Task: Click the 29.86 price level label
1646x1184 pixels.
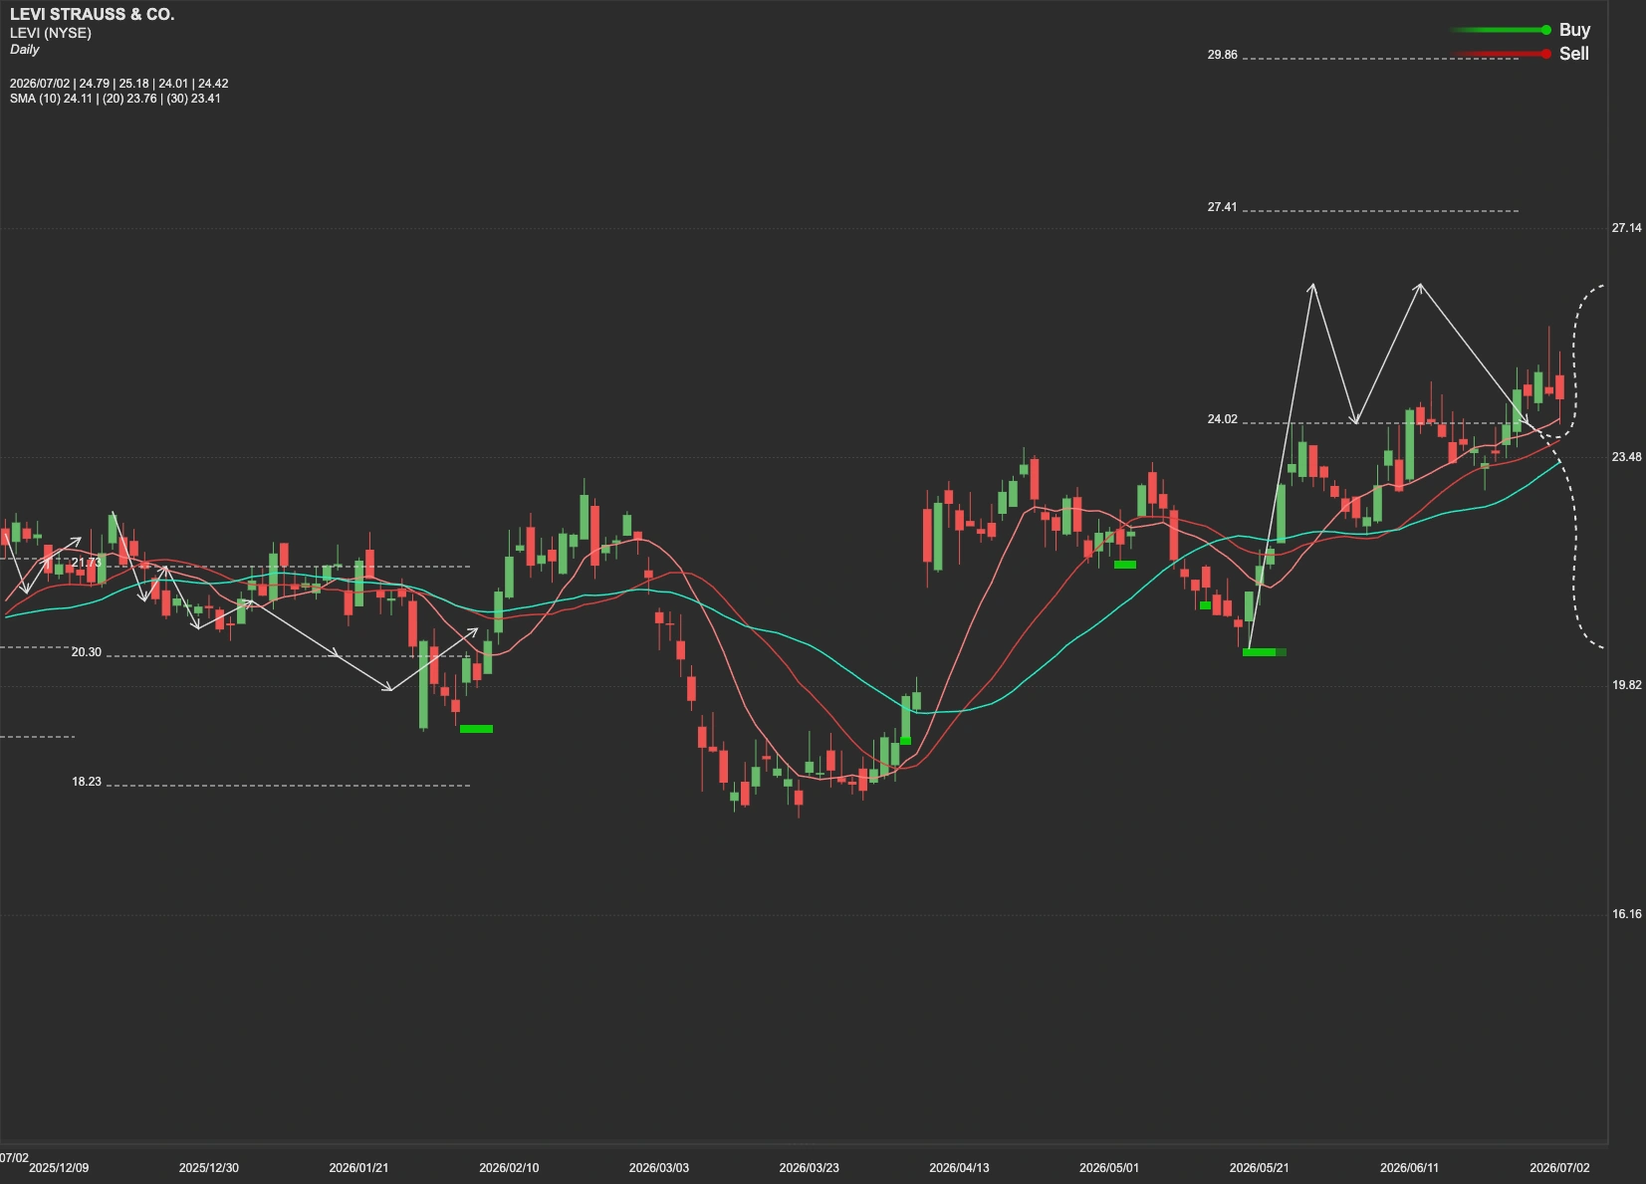Action: (1222, 55)
